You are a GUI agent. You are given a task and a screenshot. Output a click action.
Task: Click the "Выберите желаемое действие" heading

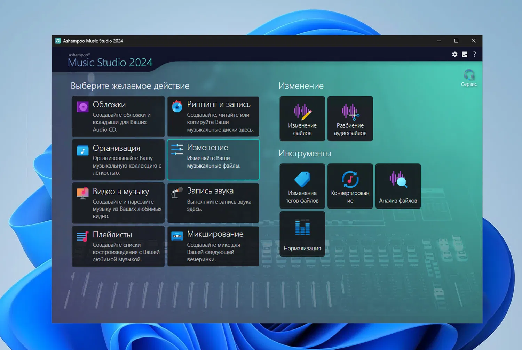(x=130, y=86)
